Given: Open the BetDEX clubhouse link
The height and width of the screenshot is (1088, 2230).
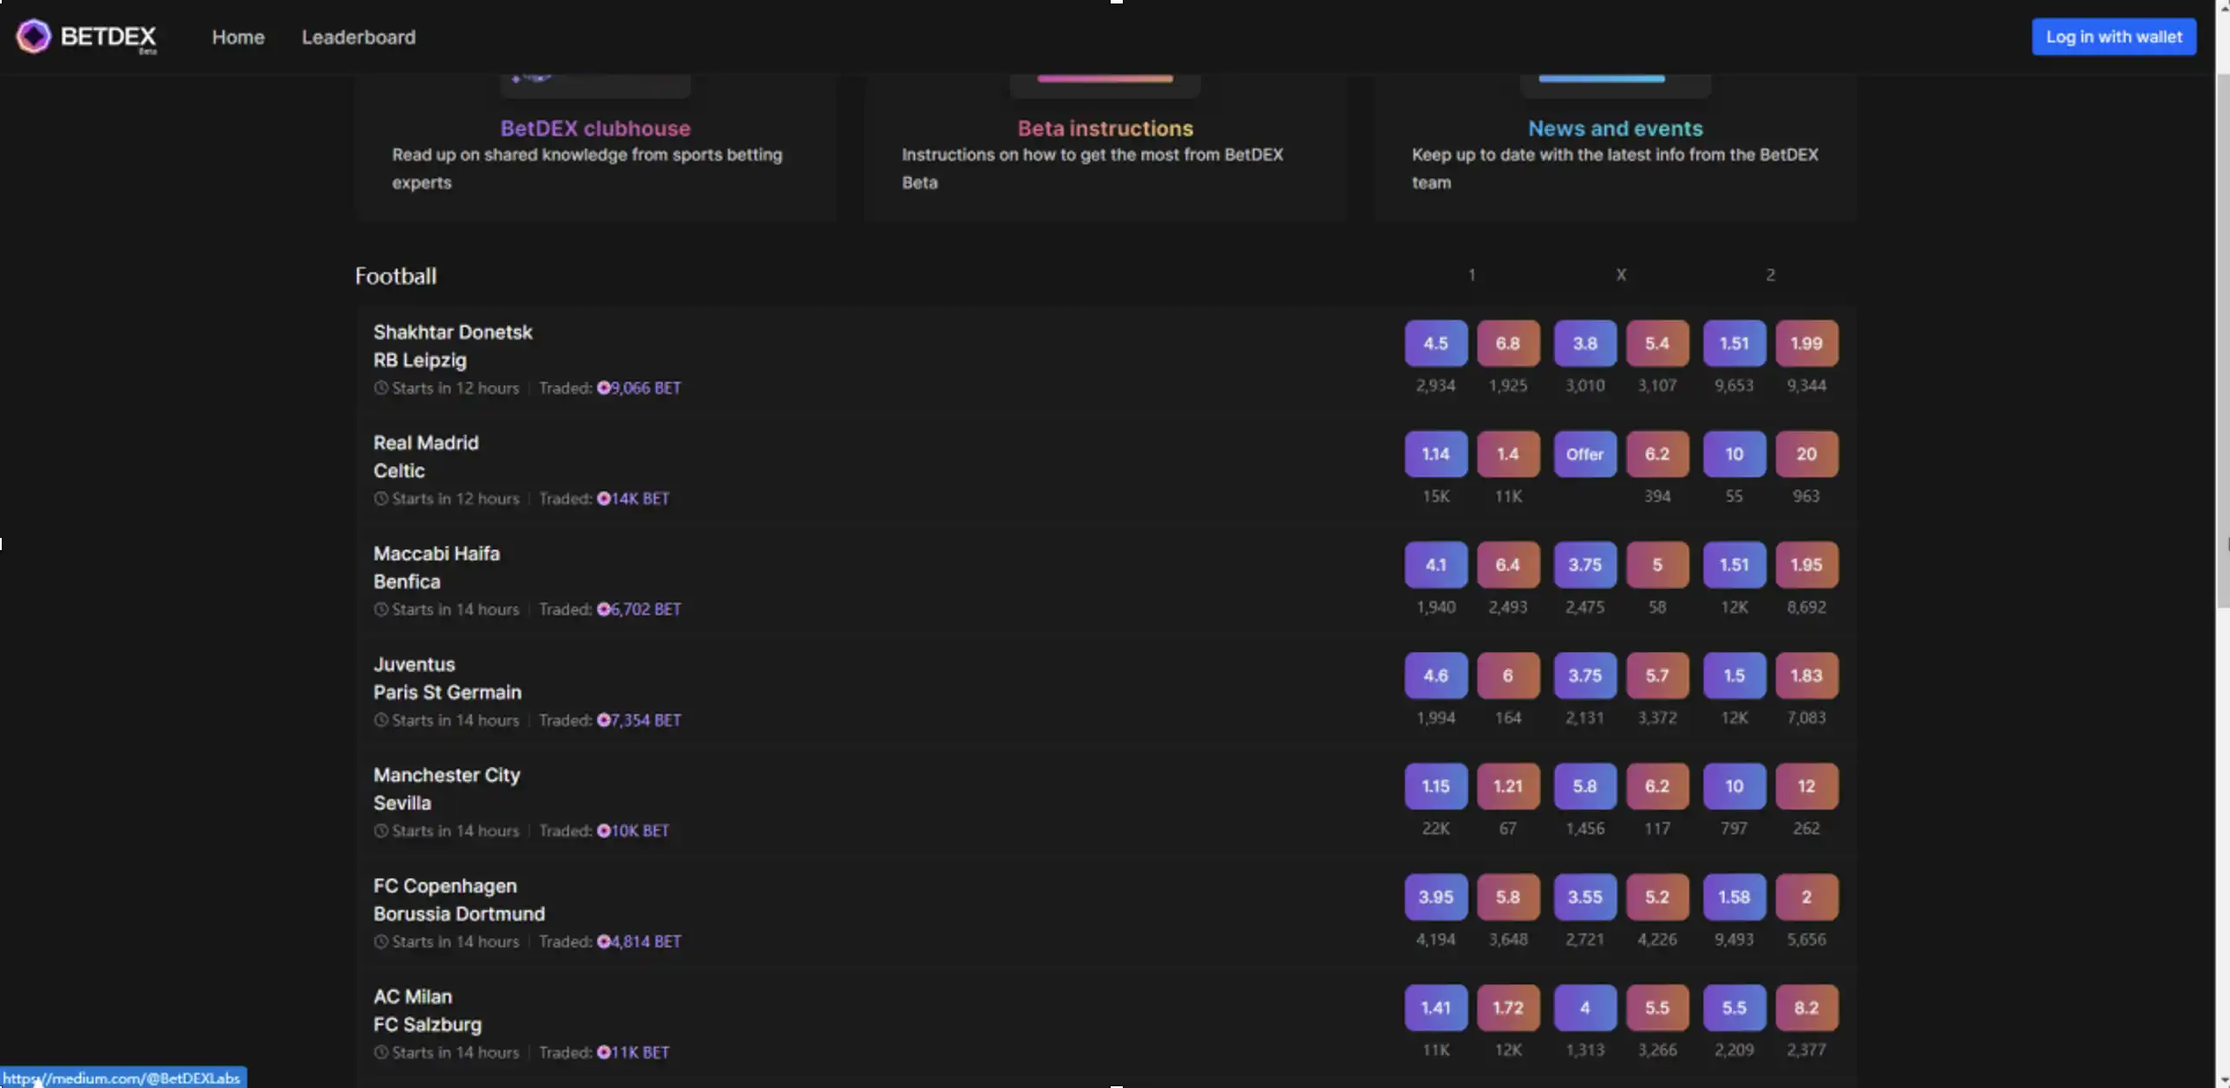Looking at the screenshot, I should point(595,128).
